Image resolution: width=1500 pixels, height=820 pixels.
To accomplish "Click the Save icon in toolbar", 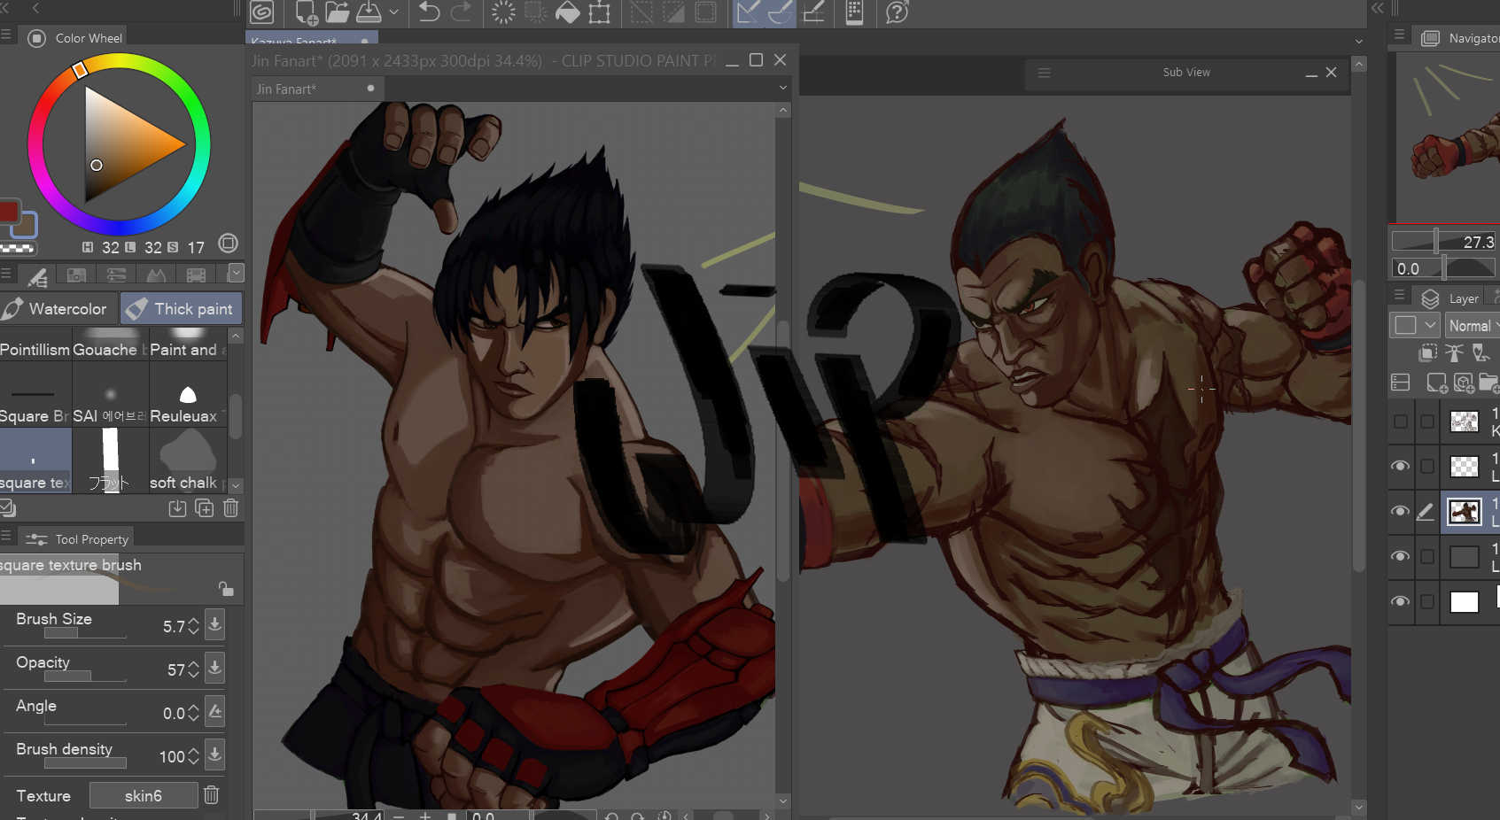I will 369,12.
